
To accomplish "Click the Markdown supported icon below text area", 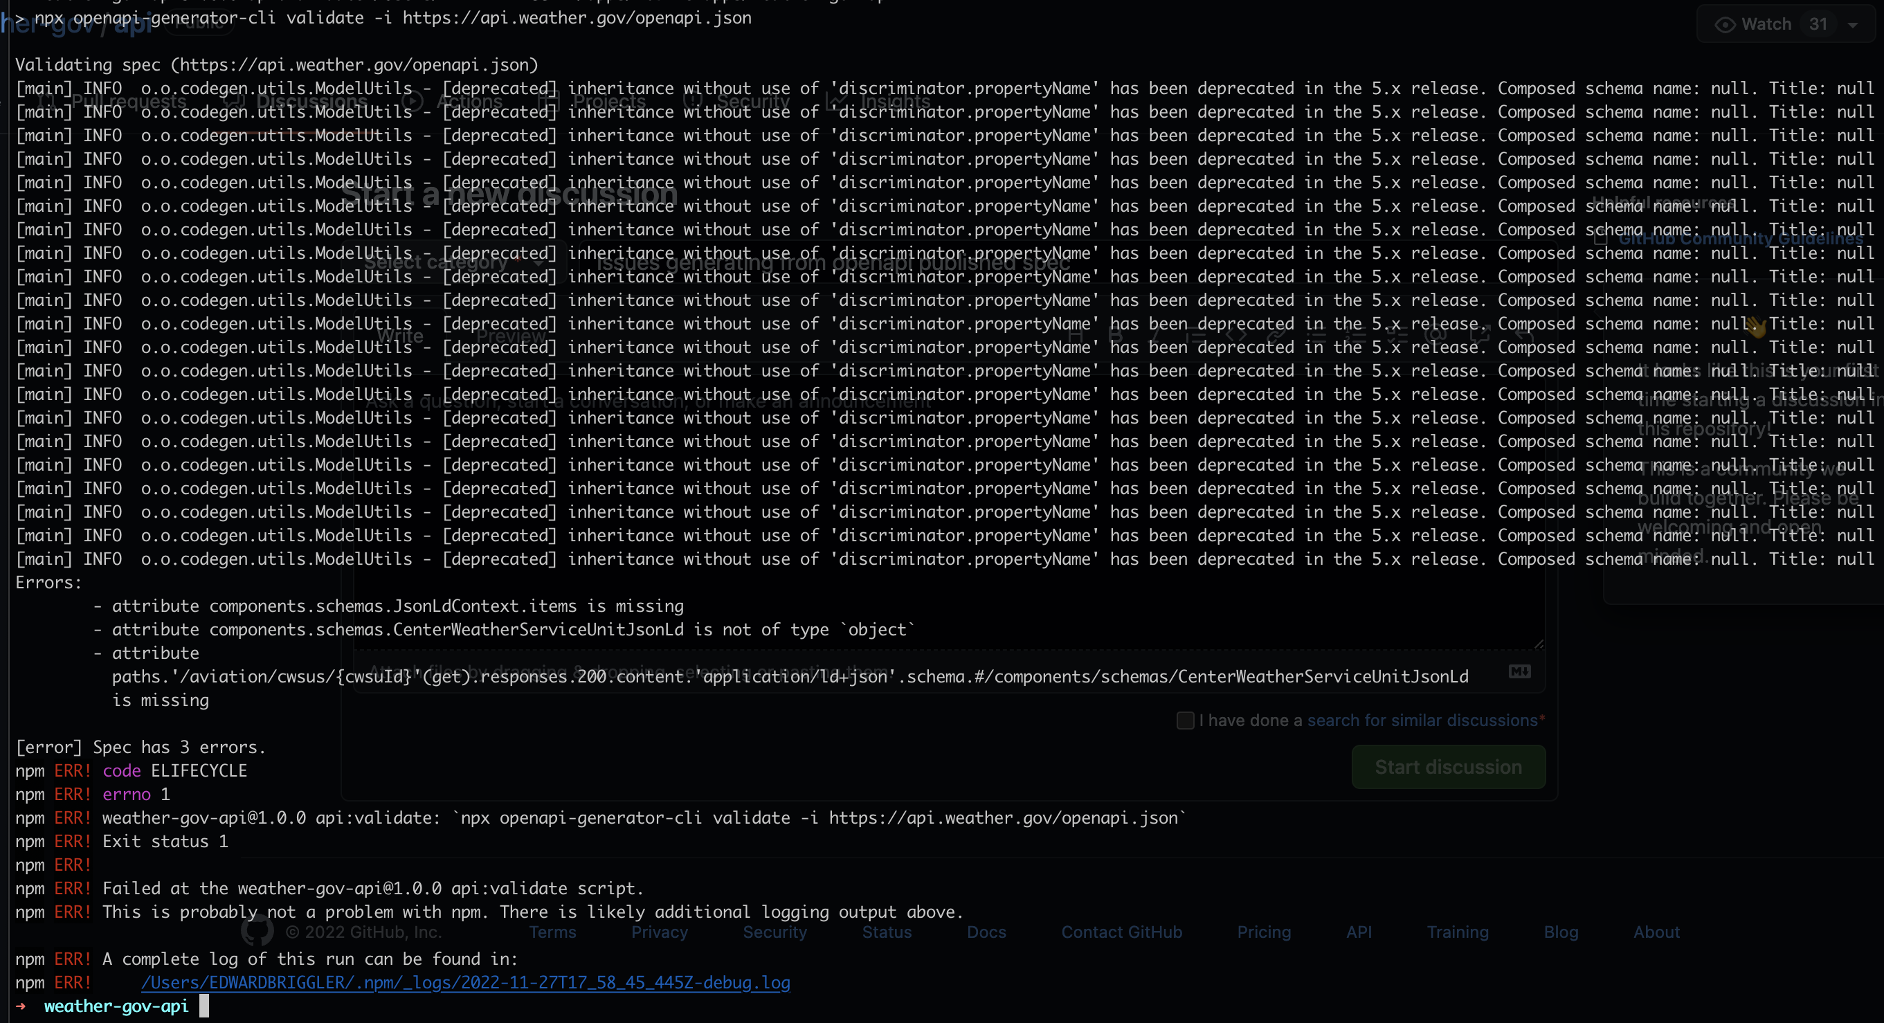I will click(x=1520, y=671).
